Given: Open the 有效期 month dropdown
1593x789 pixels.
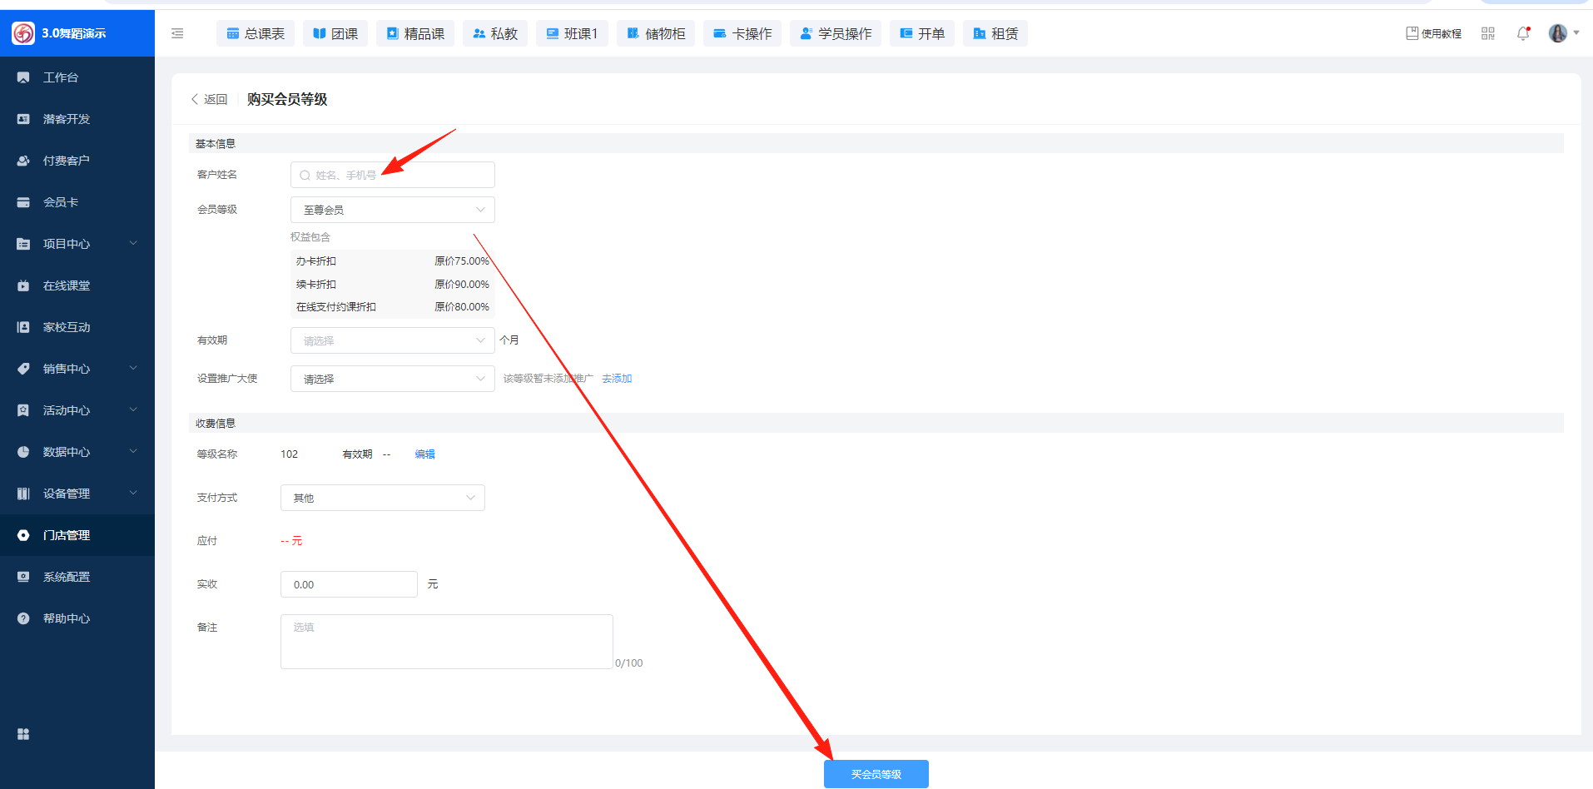Looking at the screenshot, I should click(x=392, y=340).
